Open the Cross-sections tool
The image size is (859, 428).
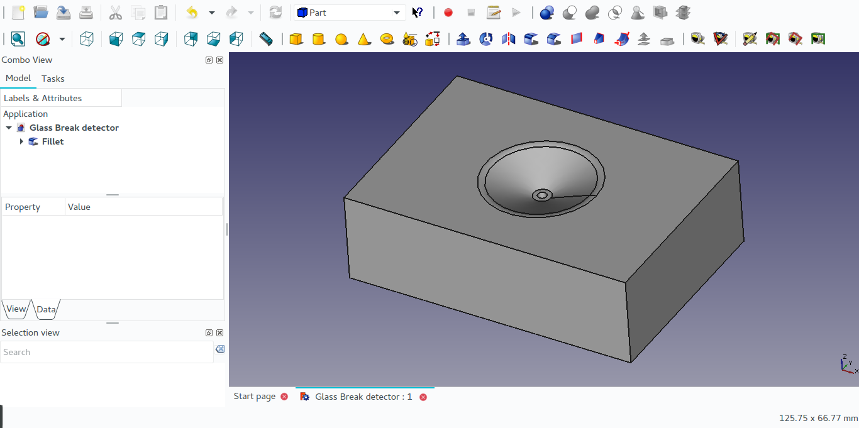(x=683, y=13)
